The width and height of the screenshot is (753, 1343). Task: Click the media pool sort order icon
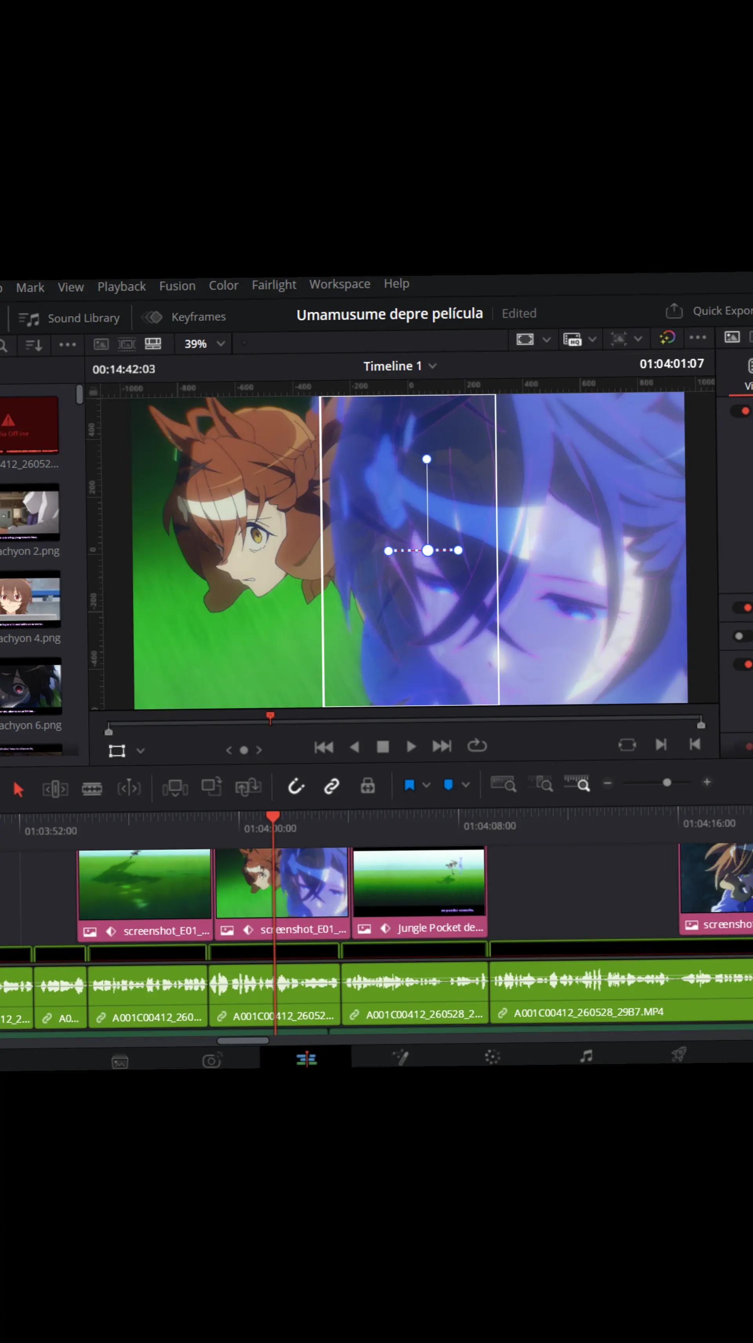coord(34,345)
